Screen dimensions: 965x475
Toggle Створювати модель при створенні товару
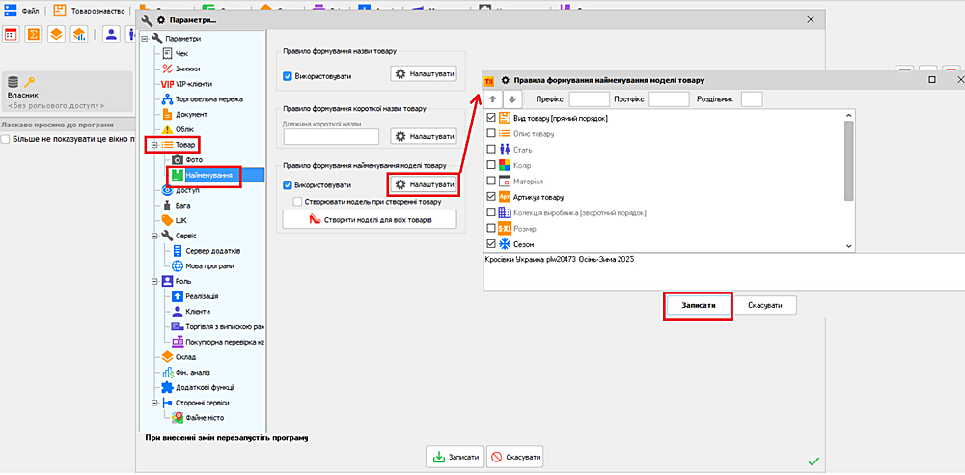pos(298,202)
